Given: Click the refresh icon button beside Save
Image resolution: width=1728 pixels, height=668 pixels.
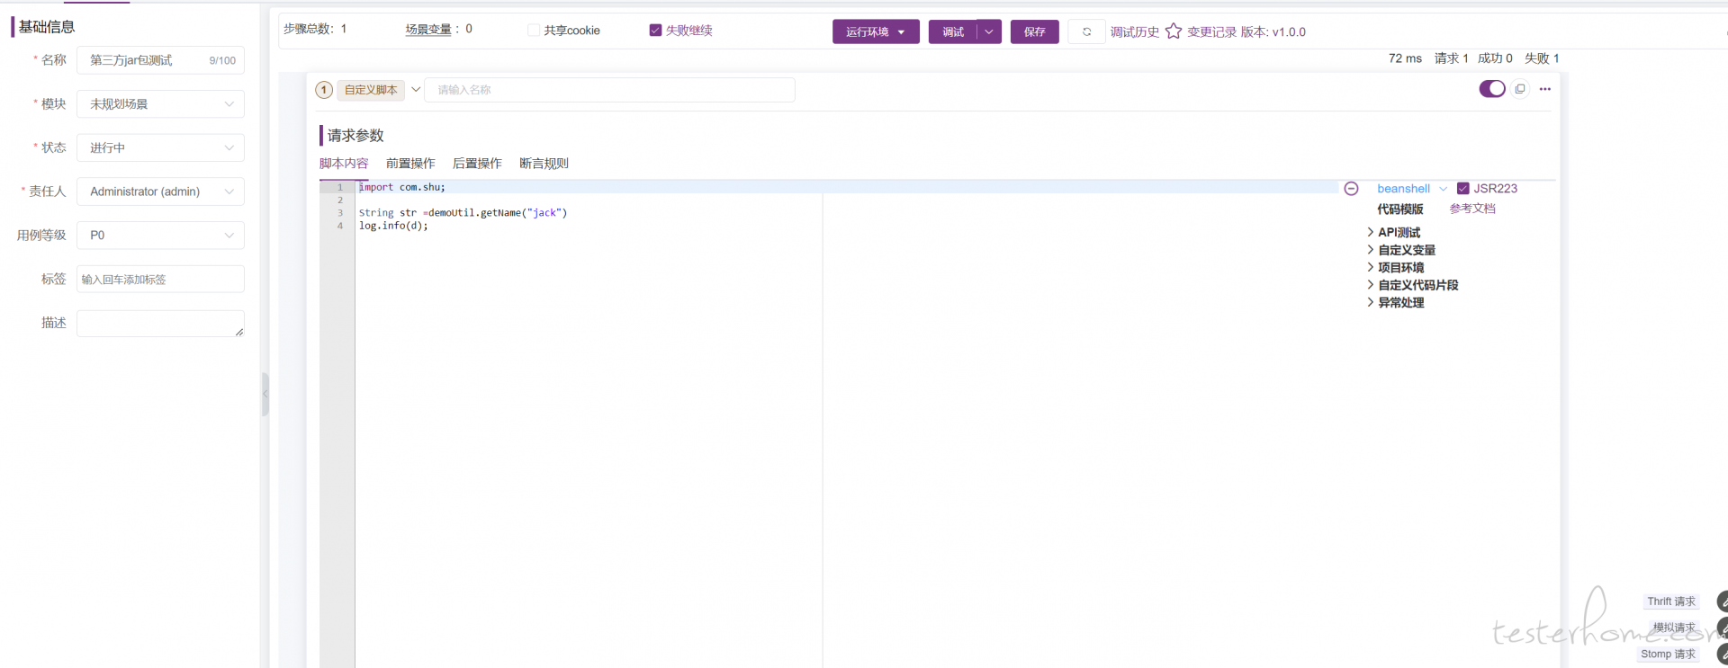Looking at the screenshot, I should [x=1086, y=31].
